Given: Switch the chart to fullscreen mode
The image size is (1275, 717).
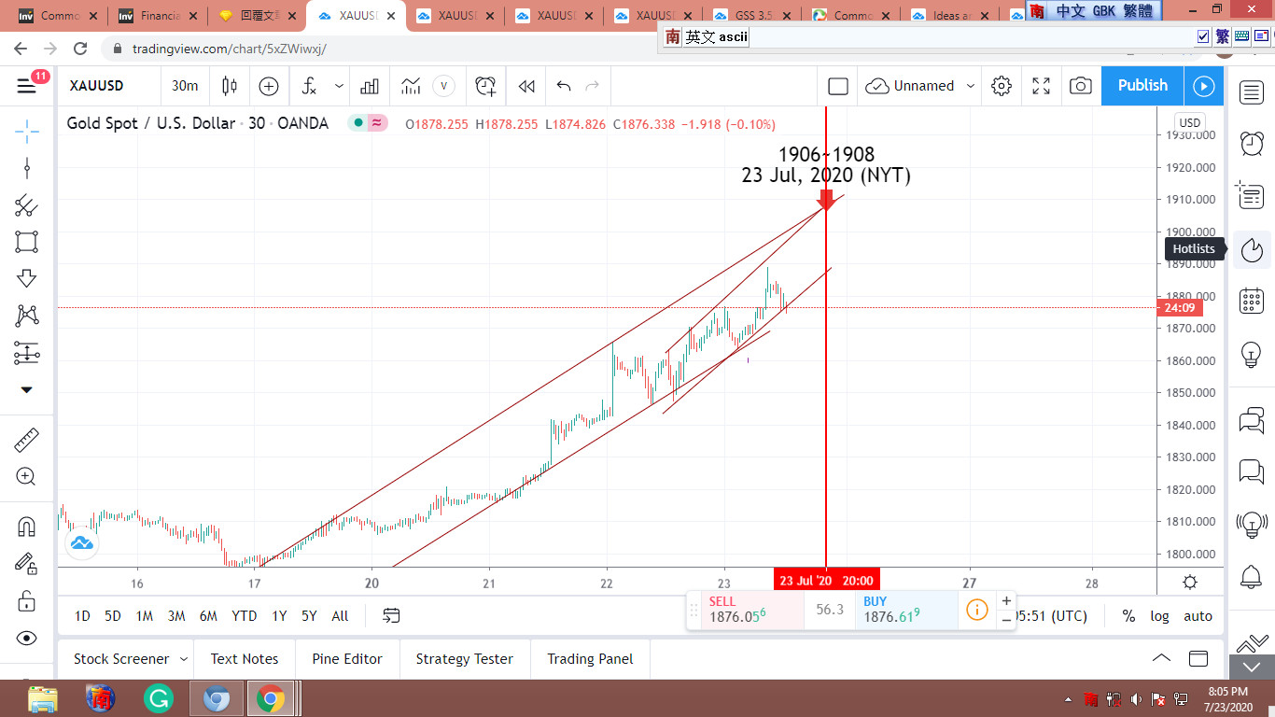Looking at the screenshot, I should (x=1042, y=86).
